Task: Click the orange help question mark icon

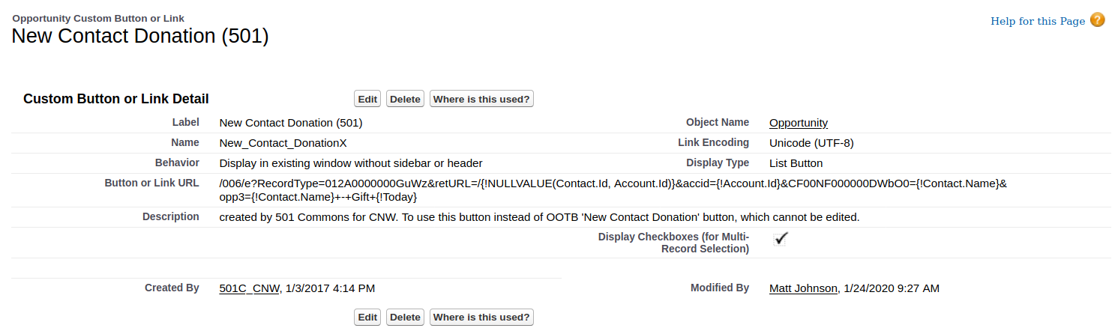Action: (1097, 20)
